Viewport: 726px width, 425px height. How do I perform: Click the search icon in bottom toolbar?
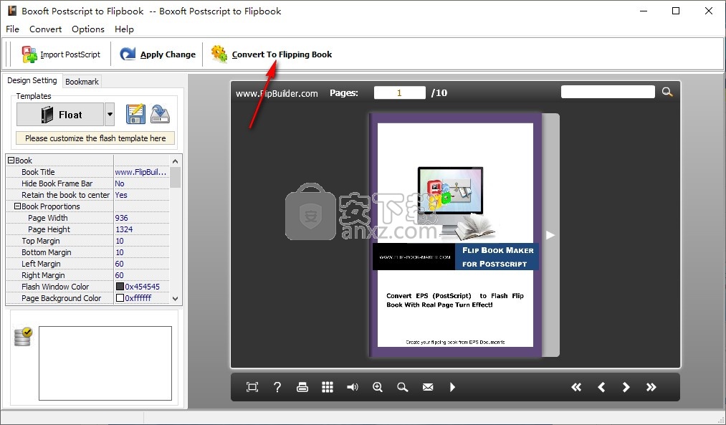click(x=403, y=387)
